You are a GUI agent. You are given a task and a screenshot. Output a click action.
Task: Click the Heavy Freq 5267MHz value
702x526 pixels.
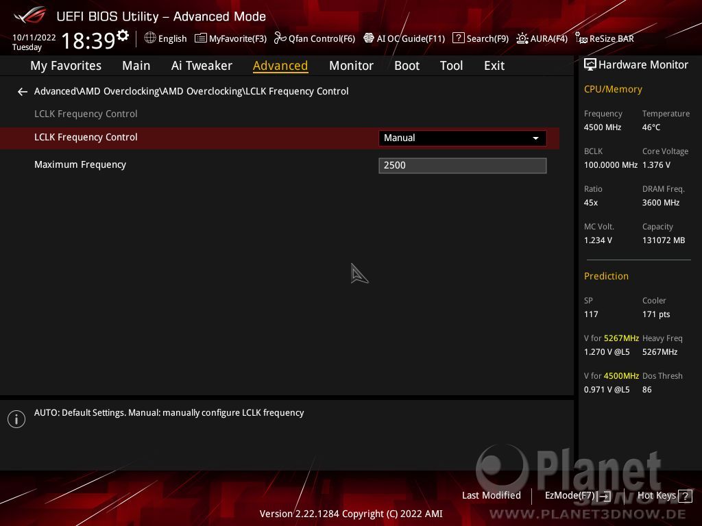[x=659, y=352]
